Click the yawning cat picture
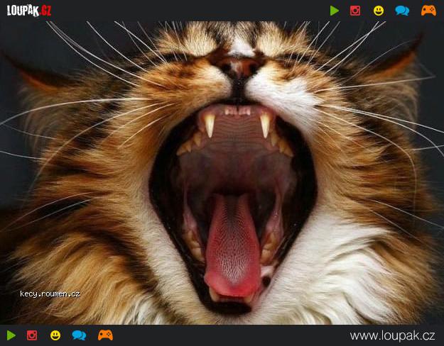 pos(222,172)
